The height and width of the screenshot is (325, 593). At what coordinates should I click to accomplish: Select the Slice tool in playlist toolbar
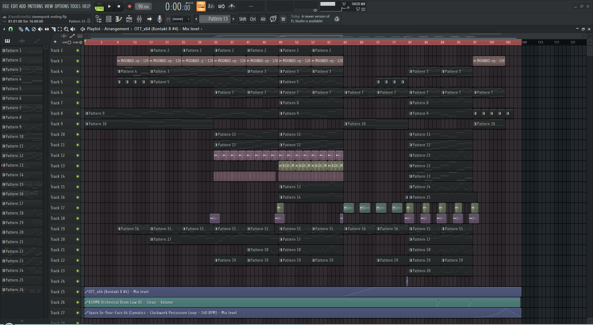point(53,29)
